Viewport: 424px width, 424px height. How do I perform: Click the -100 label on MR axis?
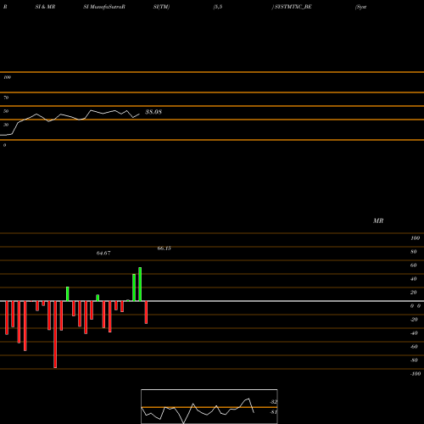pyautogui.click(x=416, y=374)
